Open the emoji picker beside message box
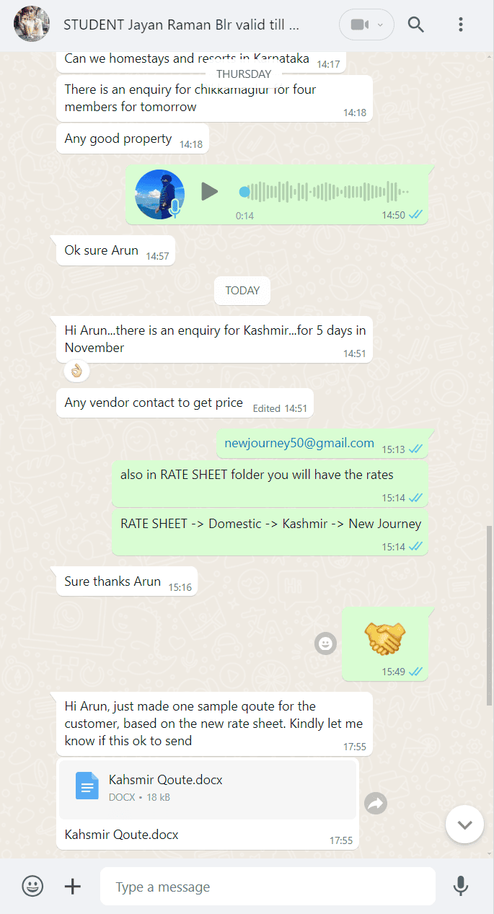This screenshot has width=494, height=914. tap(32, 886)
